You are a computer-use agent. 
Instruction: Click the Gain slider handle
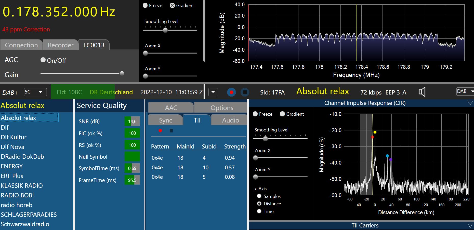(122, 74)
